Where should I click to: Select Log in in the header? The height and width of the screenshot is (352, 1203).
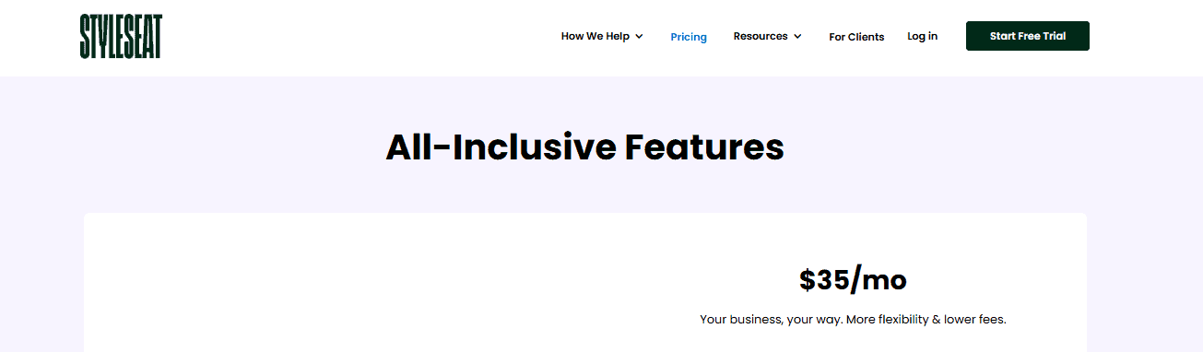coord(922,36)
